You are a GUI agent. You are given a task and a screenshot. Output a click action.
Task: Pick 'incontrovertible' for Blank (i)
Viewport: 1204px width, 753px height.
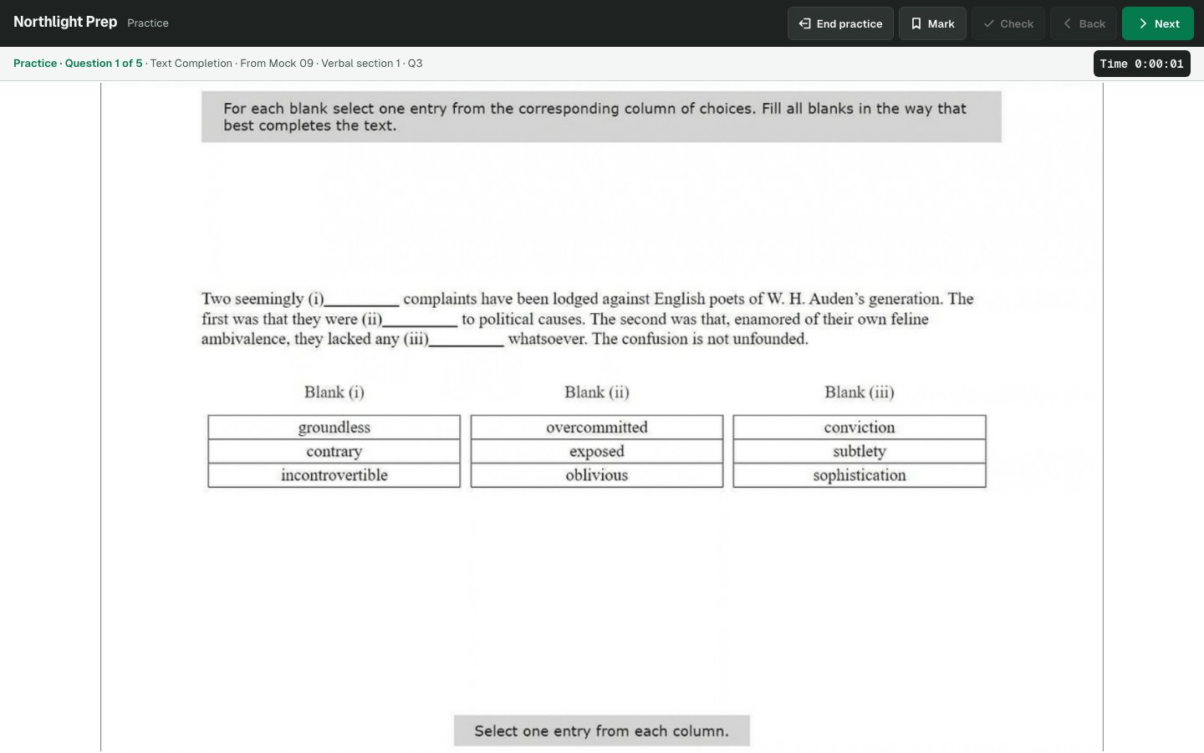pos(334,475)
